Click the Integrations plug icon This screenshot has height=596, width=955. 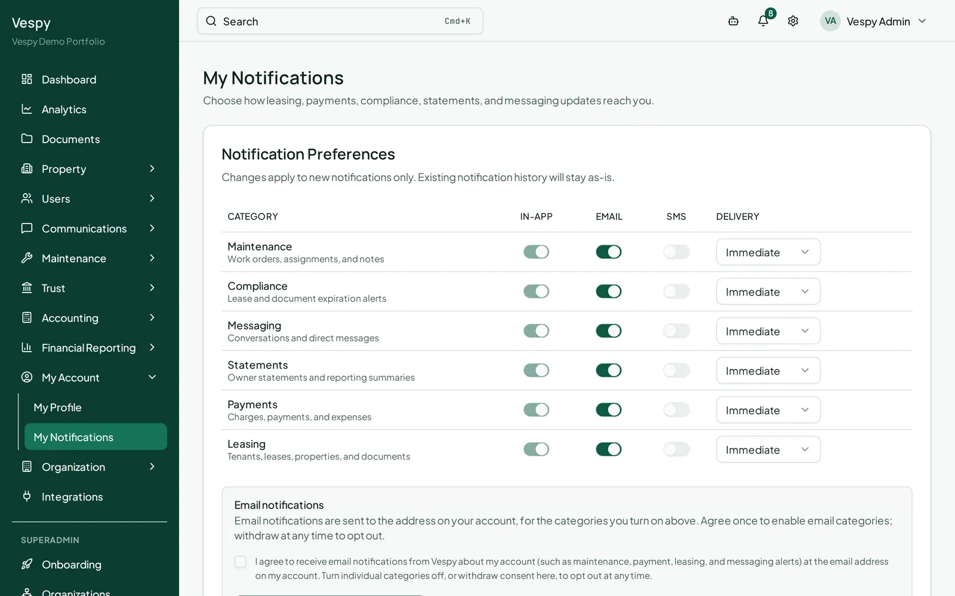(27, 496)
